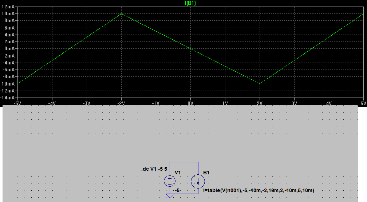Click the .dc V1 -5 5 directive
Image resolution: width=367 pixels, height=202 pixels.
point(154,169)
